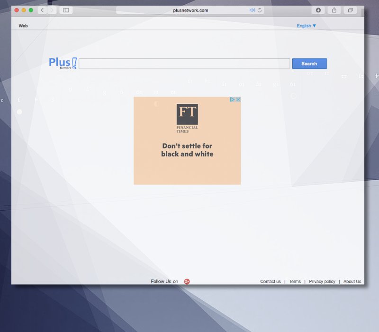Viewport: 379px width, 332px height.
Task: Reload the page with the refresh icon
Action: 260,10
